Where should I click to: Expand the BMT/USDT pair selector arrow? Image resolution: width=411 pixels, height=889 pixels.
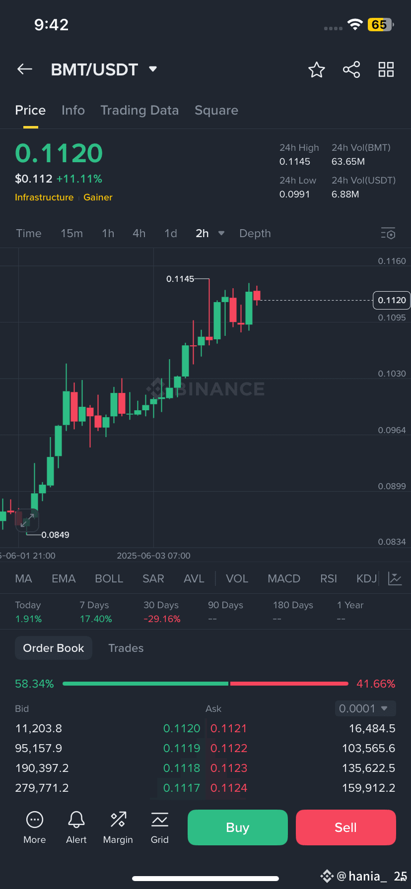[153, 69]
